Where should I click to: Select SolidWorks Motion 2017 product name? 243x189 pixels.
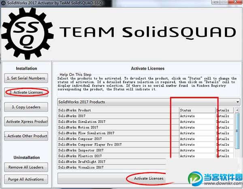tap(78, 127)
